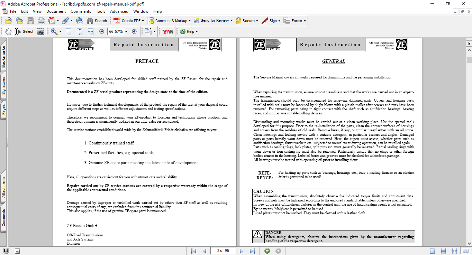Image resolution: width=472 pixels, height=255 pixels.
Task: Click the zoom in plus button
Action: pos(134,31)
